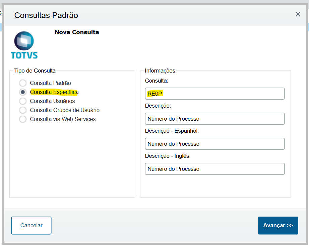Click the Tipo de Consulta group label
309x245 pixels.
[x=35, y=71]
